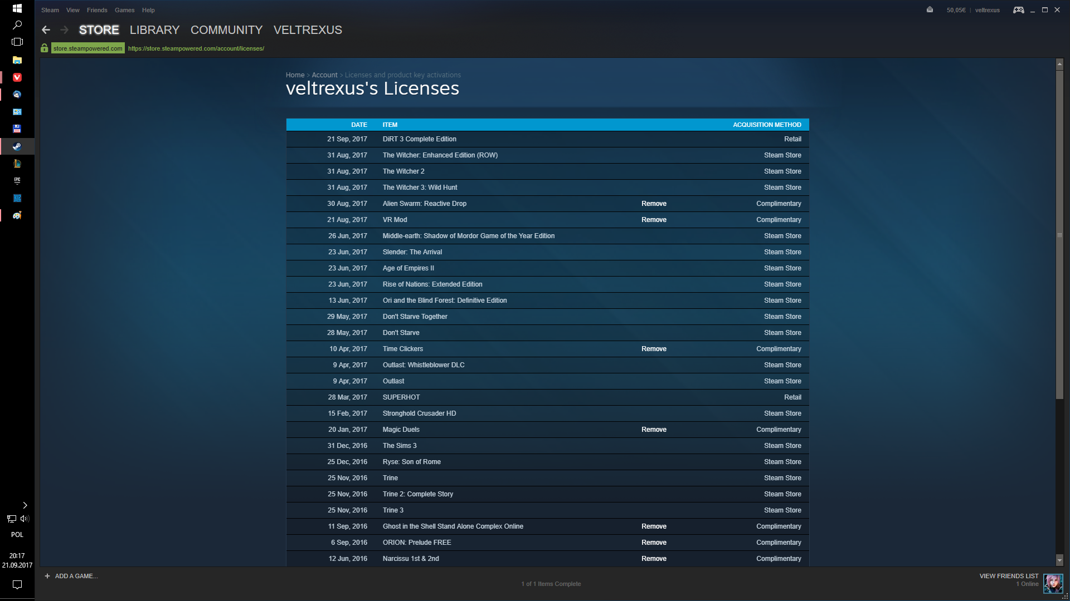Screen dimensions: 1070x601
Task: Click the Home breadcrumb link
Action: (x=295, y=75)
